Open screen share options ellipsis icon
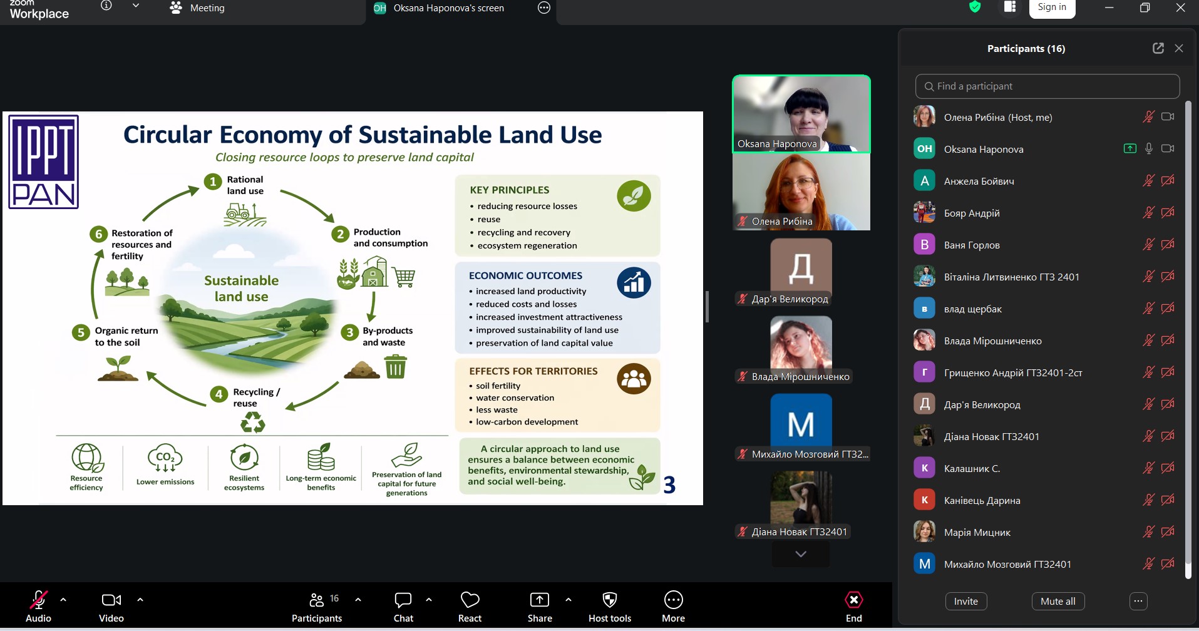 [544, 8]
